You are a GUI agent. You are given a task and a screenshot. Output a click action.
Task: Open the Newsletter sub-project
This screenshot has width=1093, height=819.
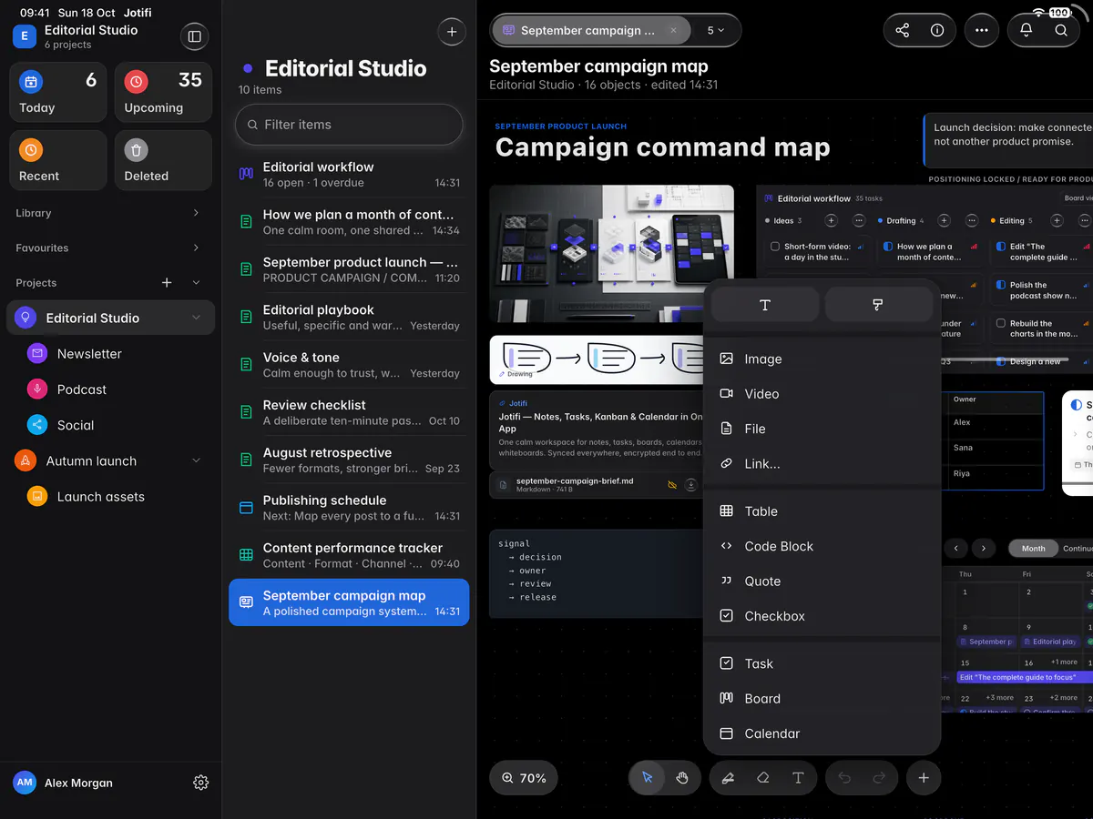pyautogui.click(x=110, y=354)
